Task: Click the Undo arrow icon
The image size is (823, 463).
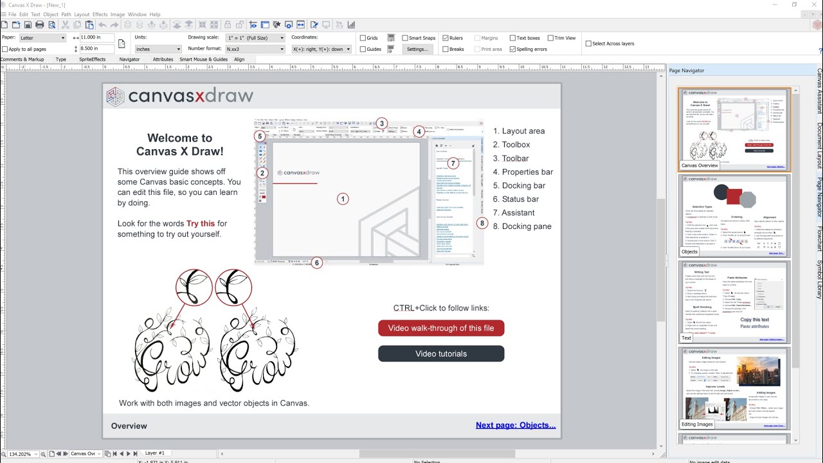Action: (x=103, y=24)
